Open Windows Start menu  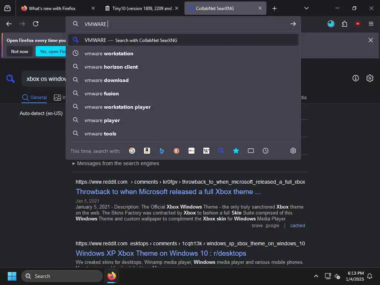(12, 276)
